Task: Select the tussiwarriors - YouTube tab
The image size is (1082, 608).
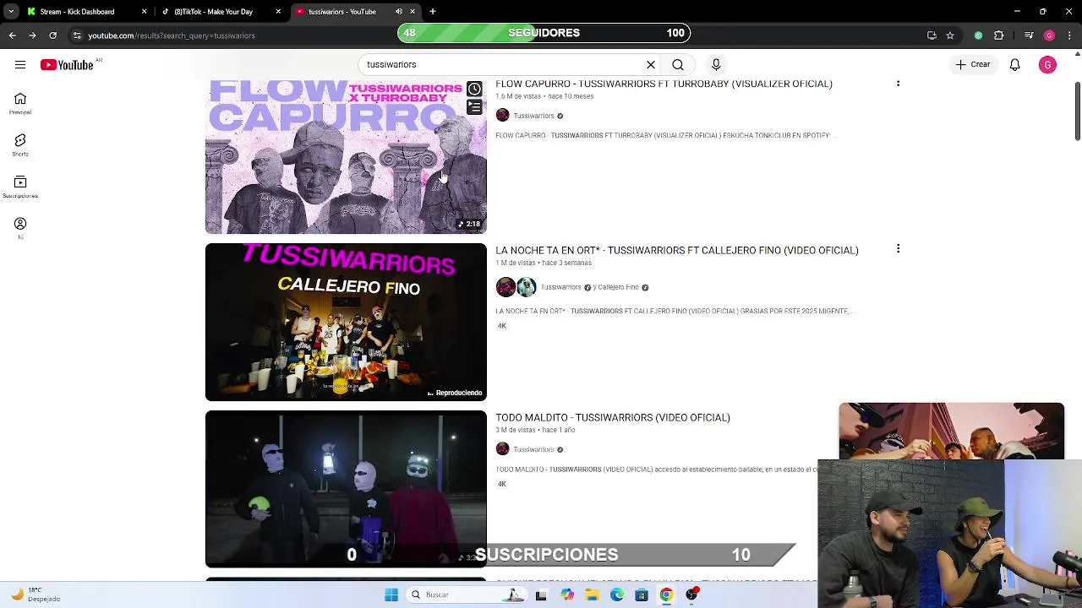Action: coord(342,12)
